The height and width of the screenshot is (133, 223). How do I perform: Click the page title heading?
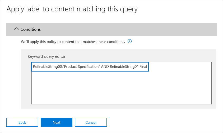pos(72,9)
